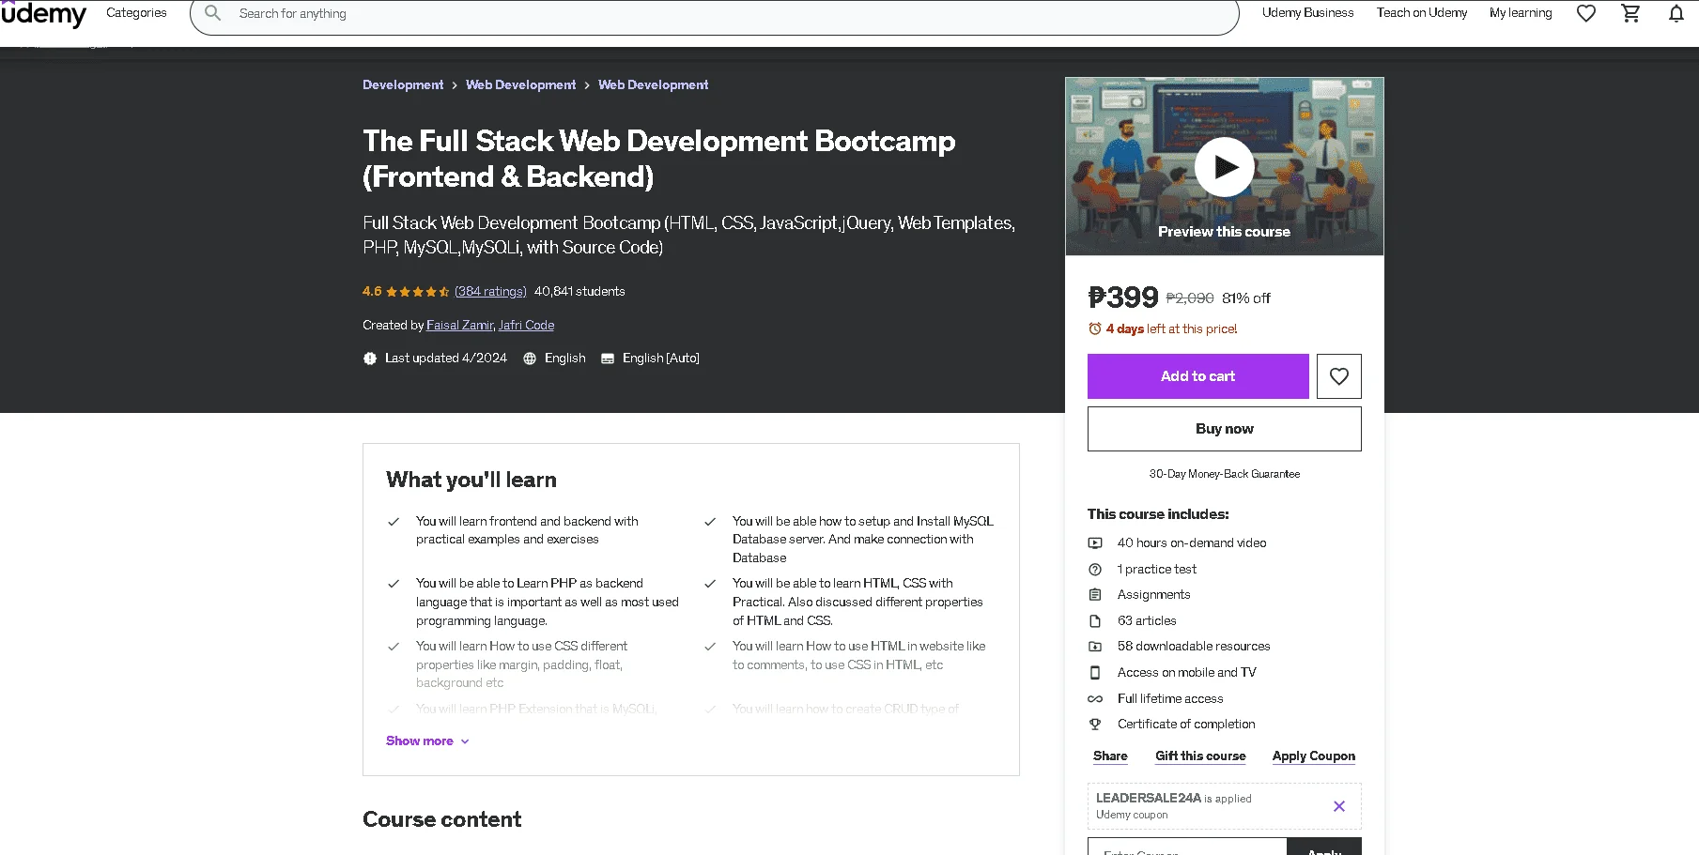Click the star rating icons

[x=417, y=292]
